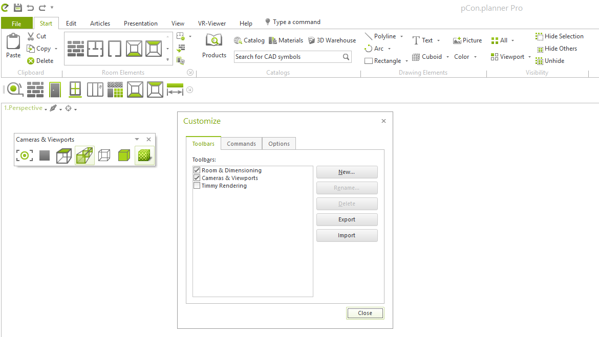Switch to the Presentation ribbon tab
This screenshot has height=337, width=599.
tap(141, 24)
